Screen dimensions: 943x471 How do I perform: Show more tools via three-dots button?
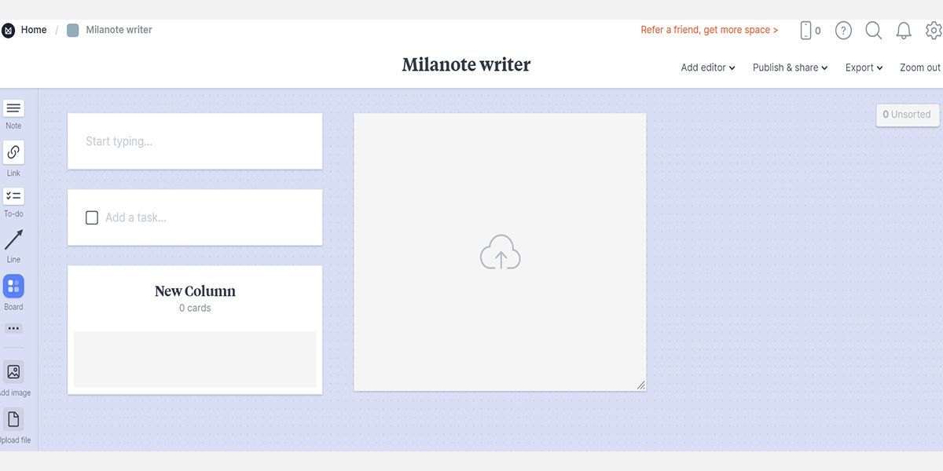click(13, 328)
